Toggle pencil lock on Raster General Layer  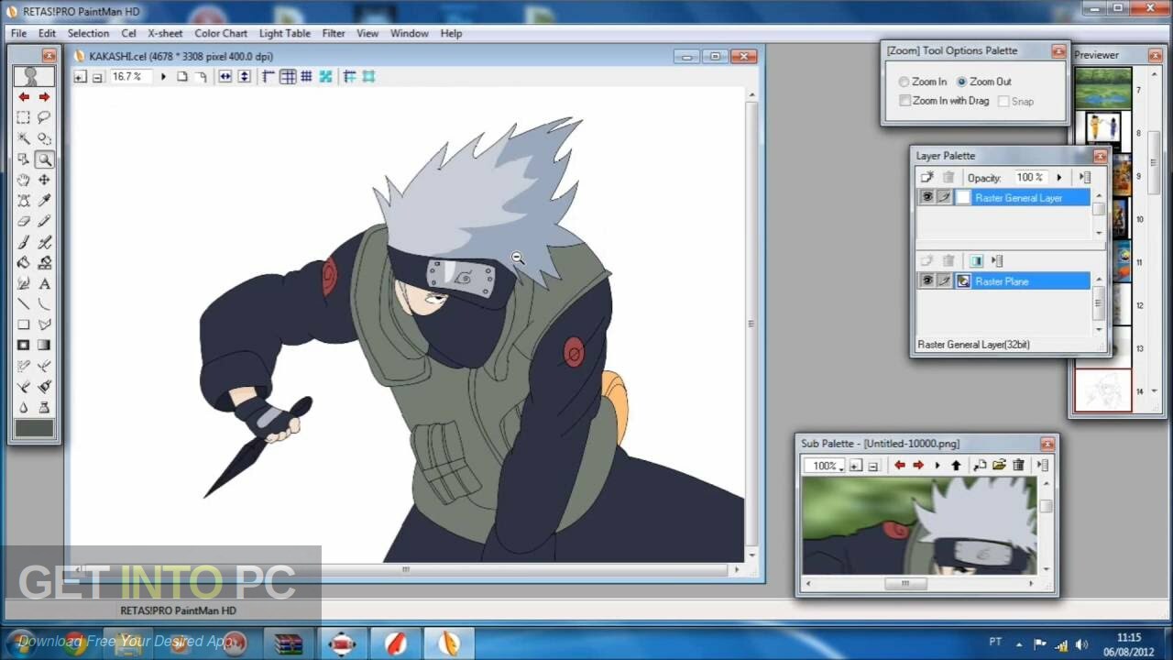click(944, 197)
